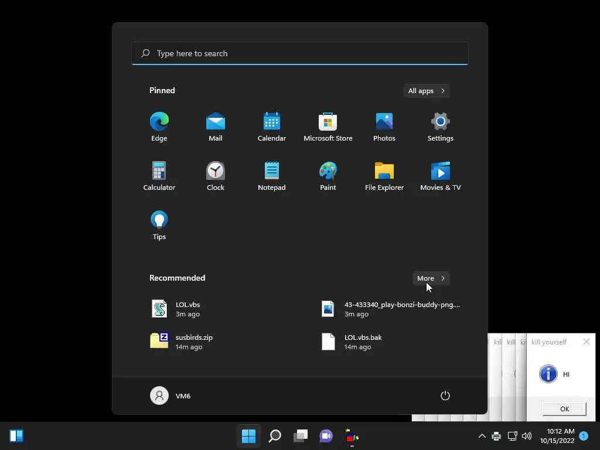The height and width of the screenshot is (450, 600).
Task: Open the network tray icon
Action: 512,436
